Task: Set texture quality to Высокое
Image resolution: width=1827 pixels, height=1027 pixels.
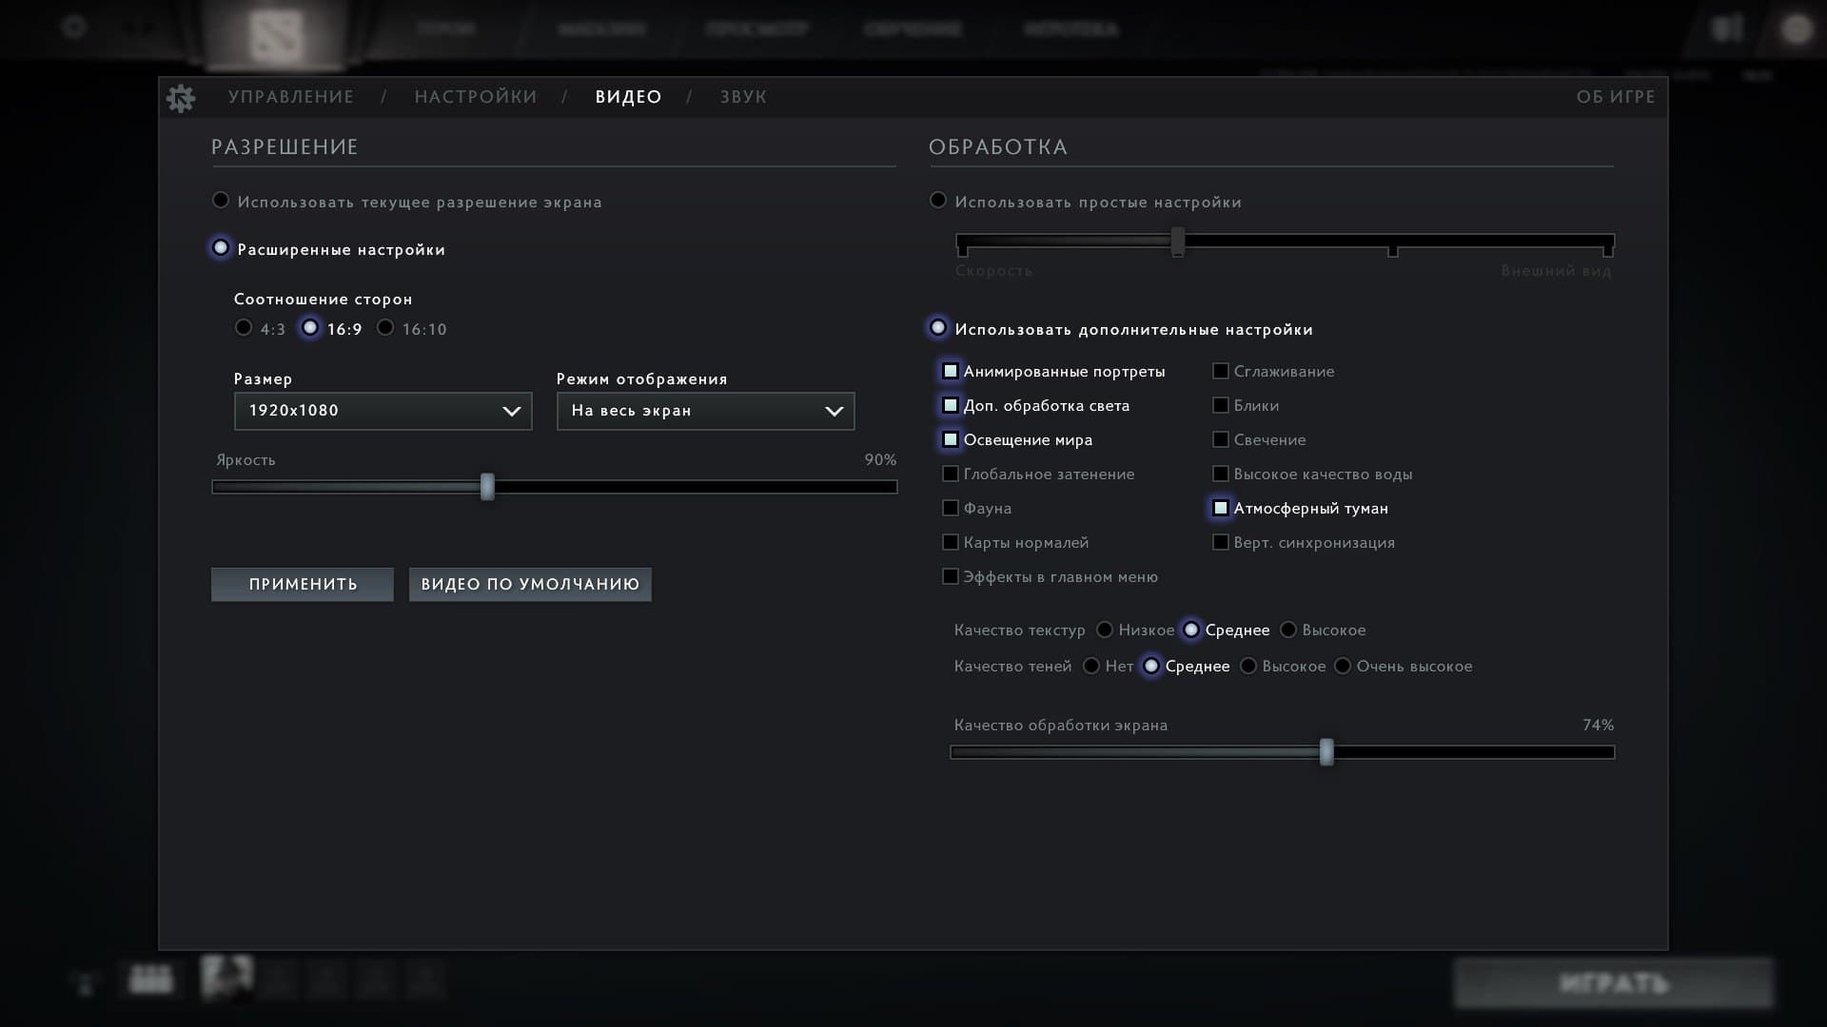Action: 1288,630
